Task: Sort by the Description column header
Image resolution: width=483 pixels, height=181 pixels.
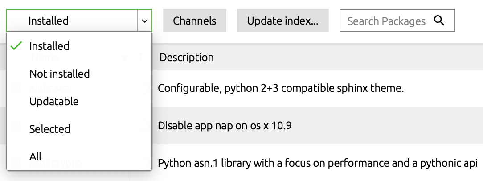Action: 187,58
